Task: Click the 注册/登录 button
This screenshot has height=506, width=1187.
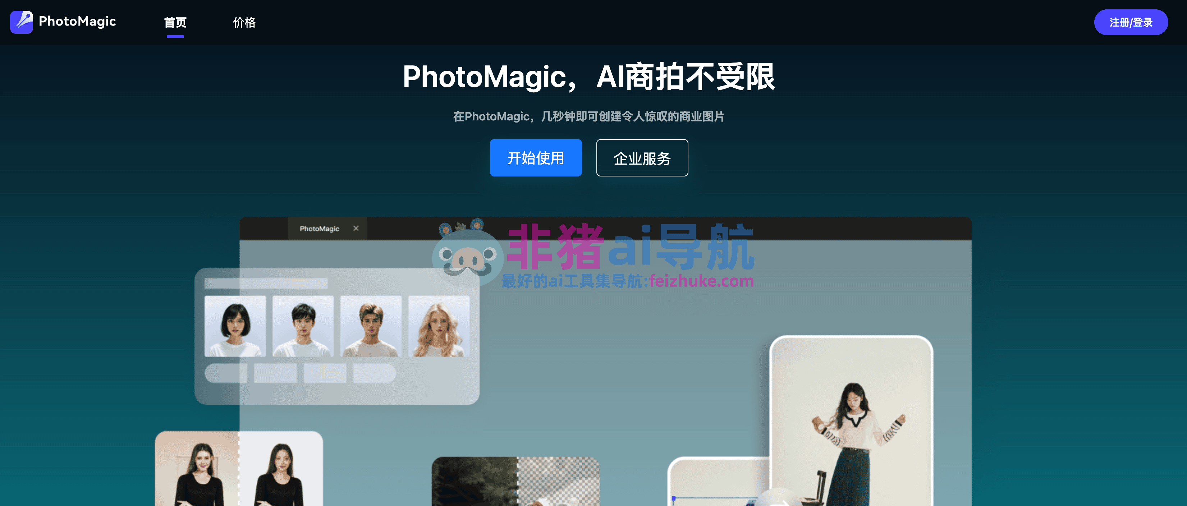Action: 1130,22
